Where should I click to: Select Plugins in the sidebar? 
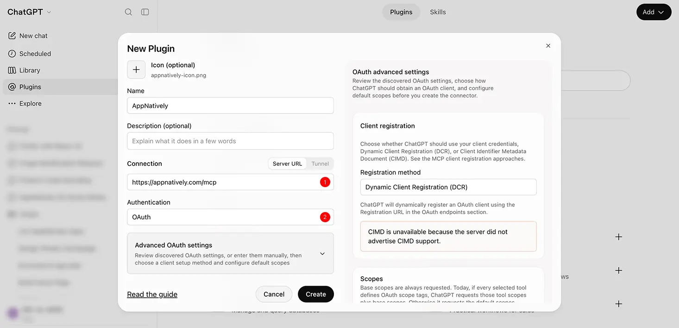tap(60, 87)
